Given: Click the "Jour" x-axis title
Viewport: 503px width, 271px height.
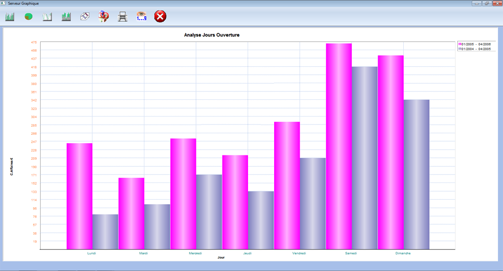Looking at the screenshot, I should [x=221, y=257].
